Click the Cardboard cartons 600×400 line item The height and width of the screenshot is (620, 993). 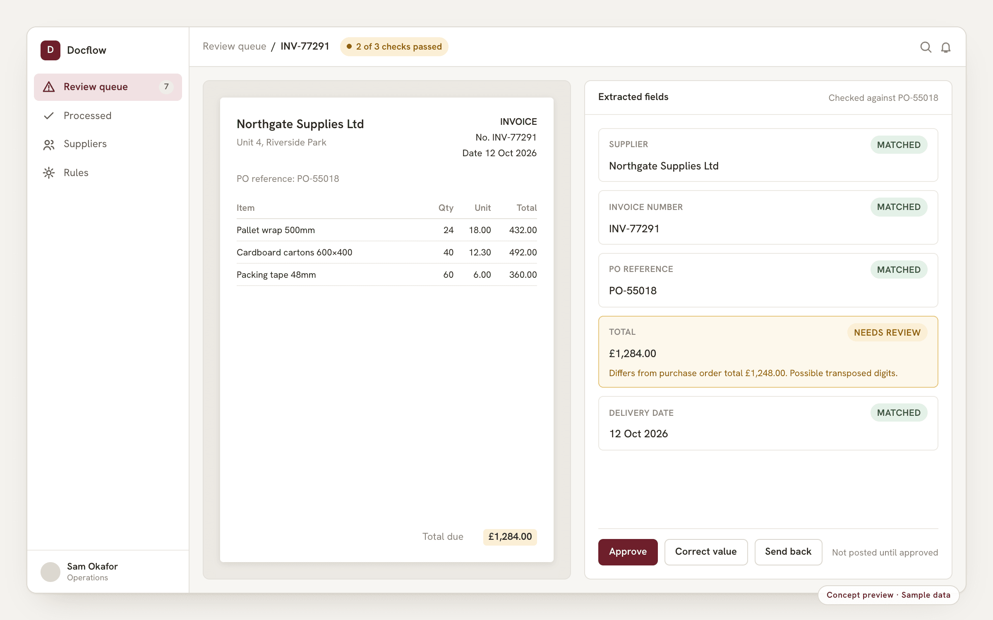tap(386, 253)
